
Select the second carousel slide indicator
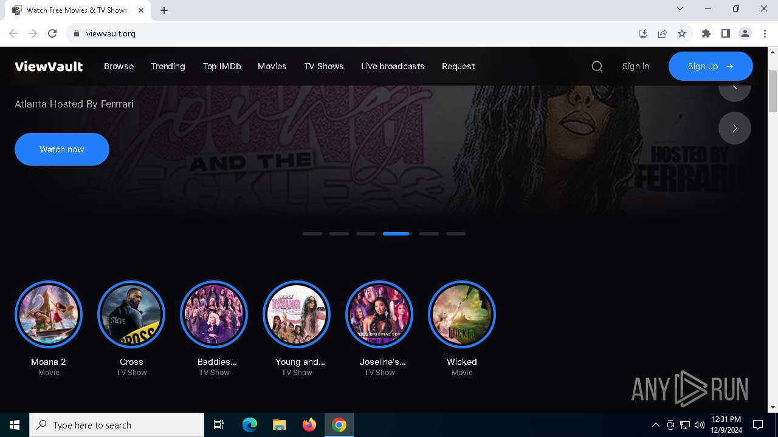click(339, 234)
